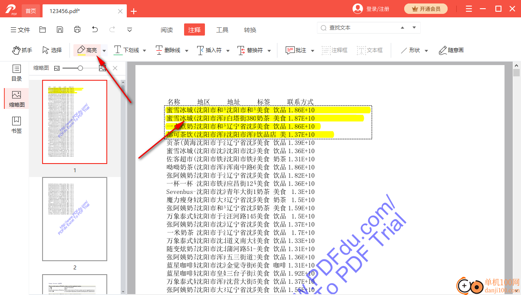This screenshot has width=521, height=295.
Task: Click the 佐客超市 row text
Action: (241, 159)
